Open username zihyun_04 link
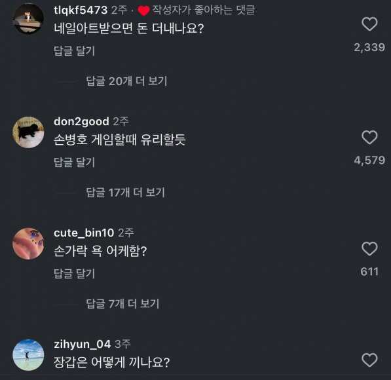Image resolution: width=391 pixels, height=380 pixels. click(x=83, y=345)
